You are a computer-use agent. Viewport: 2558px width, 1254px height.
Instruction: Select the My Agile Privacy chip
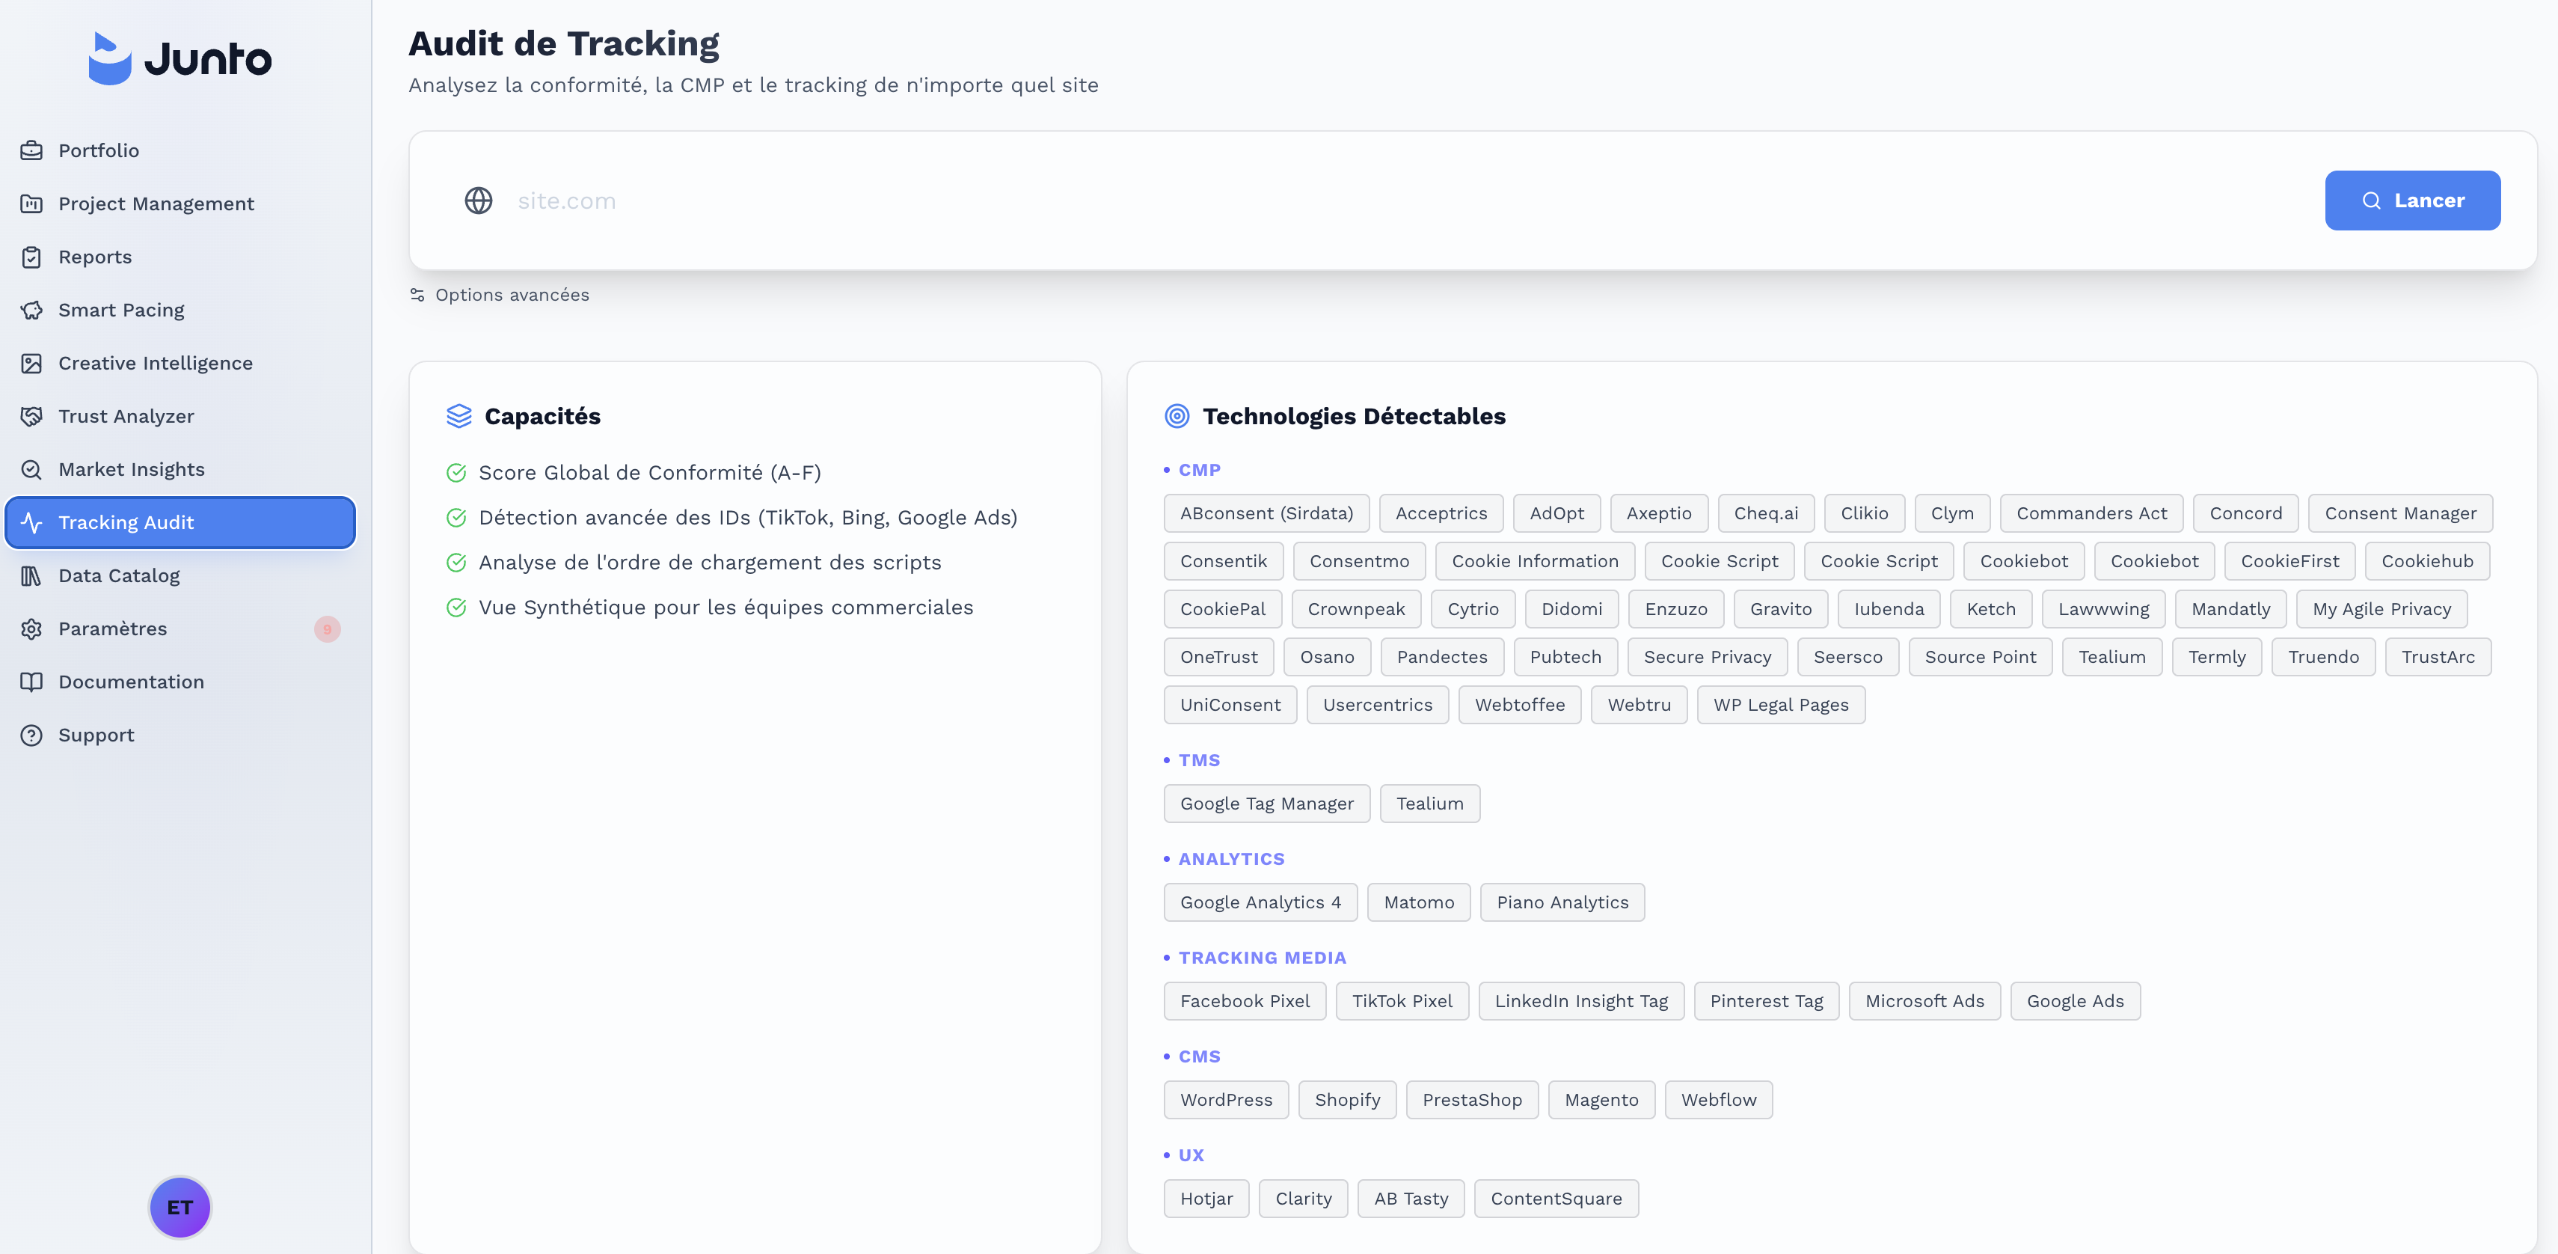pyautogui.click(x=2381, y=609)
